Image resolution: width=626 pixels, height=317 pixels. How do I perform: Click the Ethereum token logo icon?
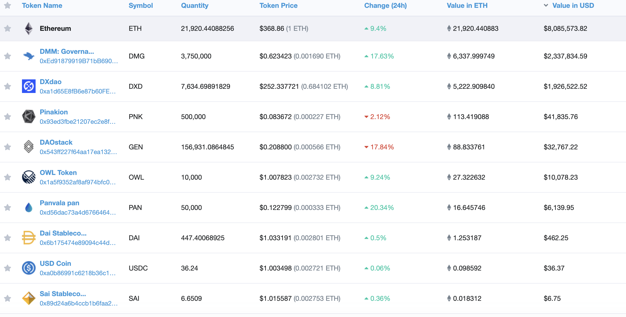click(29, 28)
